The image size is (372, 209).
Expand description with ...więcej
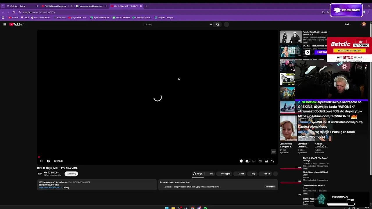[x=66, y=188]
